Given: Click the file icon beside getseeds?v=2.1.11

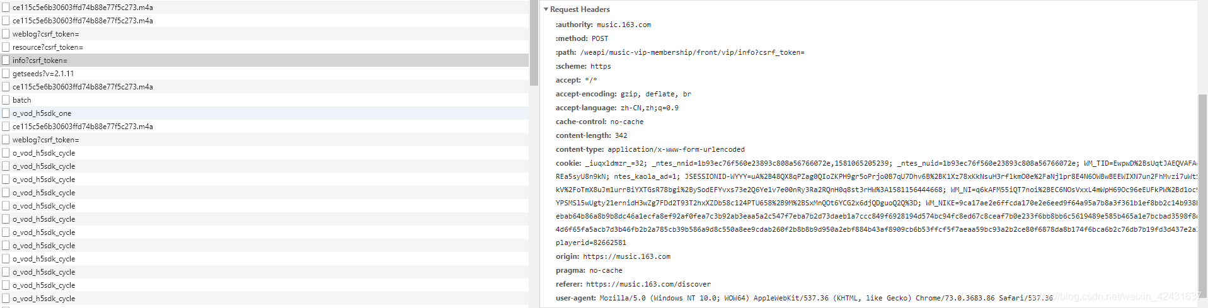Looking at the screenshot, I should 6,74.
